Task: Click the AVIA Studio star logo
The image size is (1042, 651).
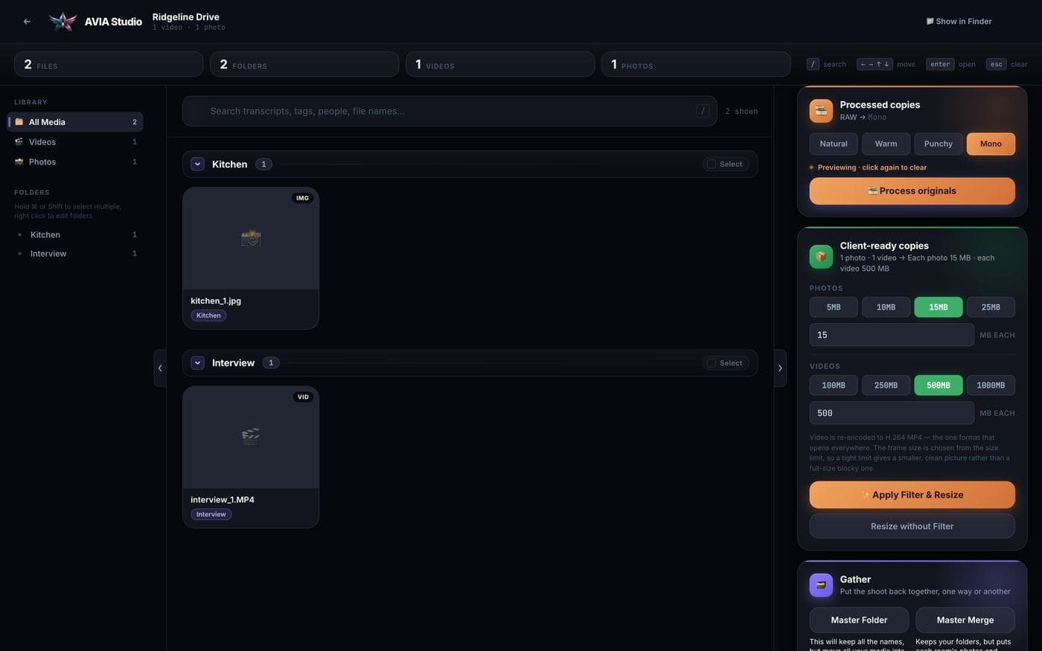Action: [63, 22]
